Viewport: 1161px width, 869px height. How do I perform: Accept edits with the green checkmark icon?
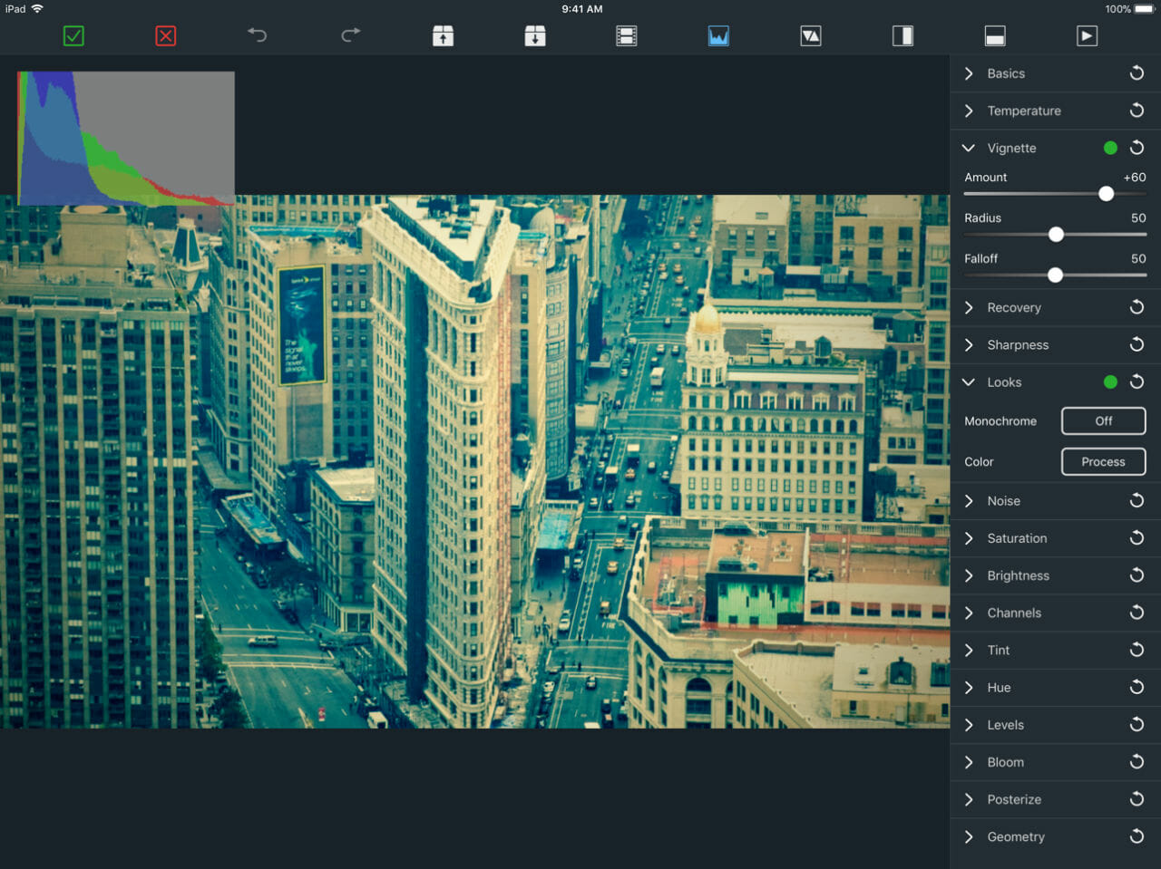pyautogui.click(x=73, y=35)
